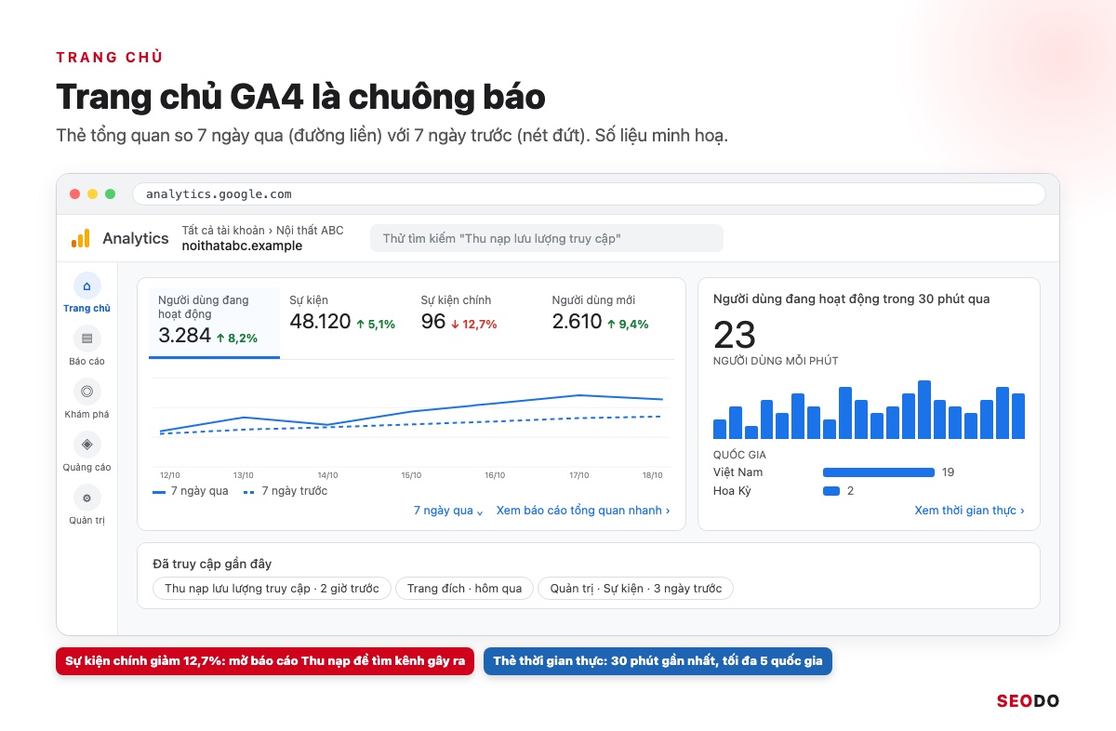Open the Quảng cáo advertising icon
The image size is (1116, 731).
click(x=86, y=445)
